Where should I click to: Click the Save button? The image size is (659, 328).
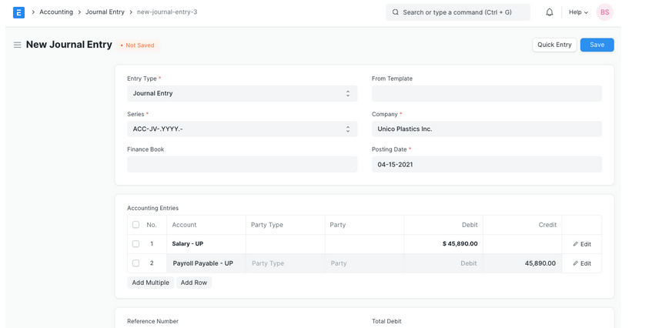tap(597, 45)
